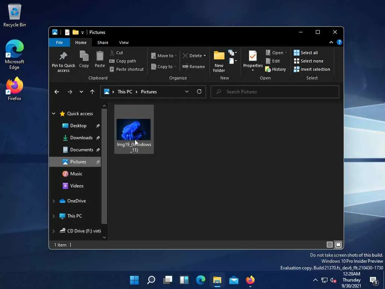
Task: Click the History button
Action: [x=276, y=69]
